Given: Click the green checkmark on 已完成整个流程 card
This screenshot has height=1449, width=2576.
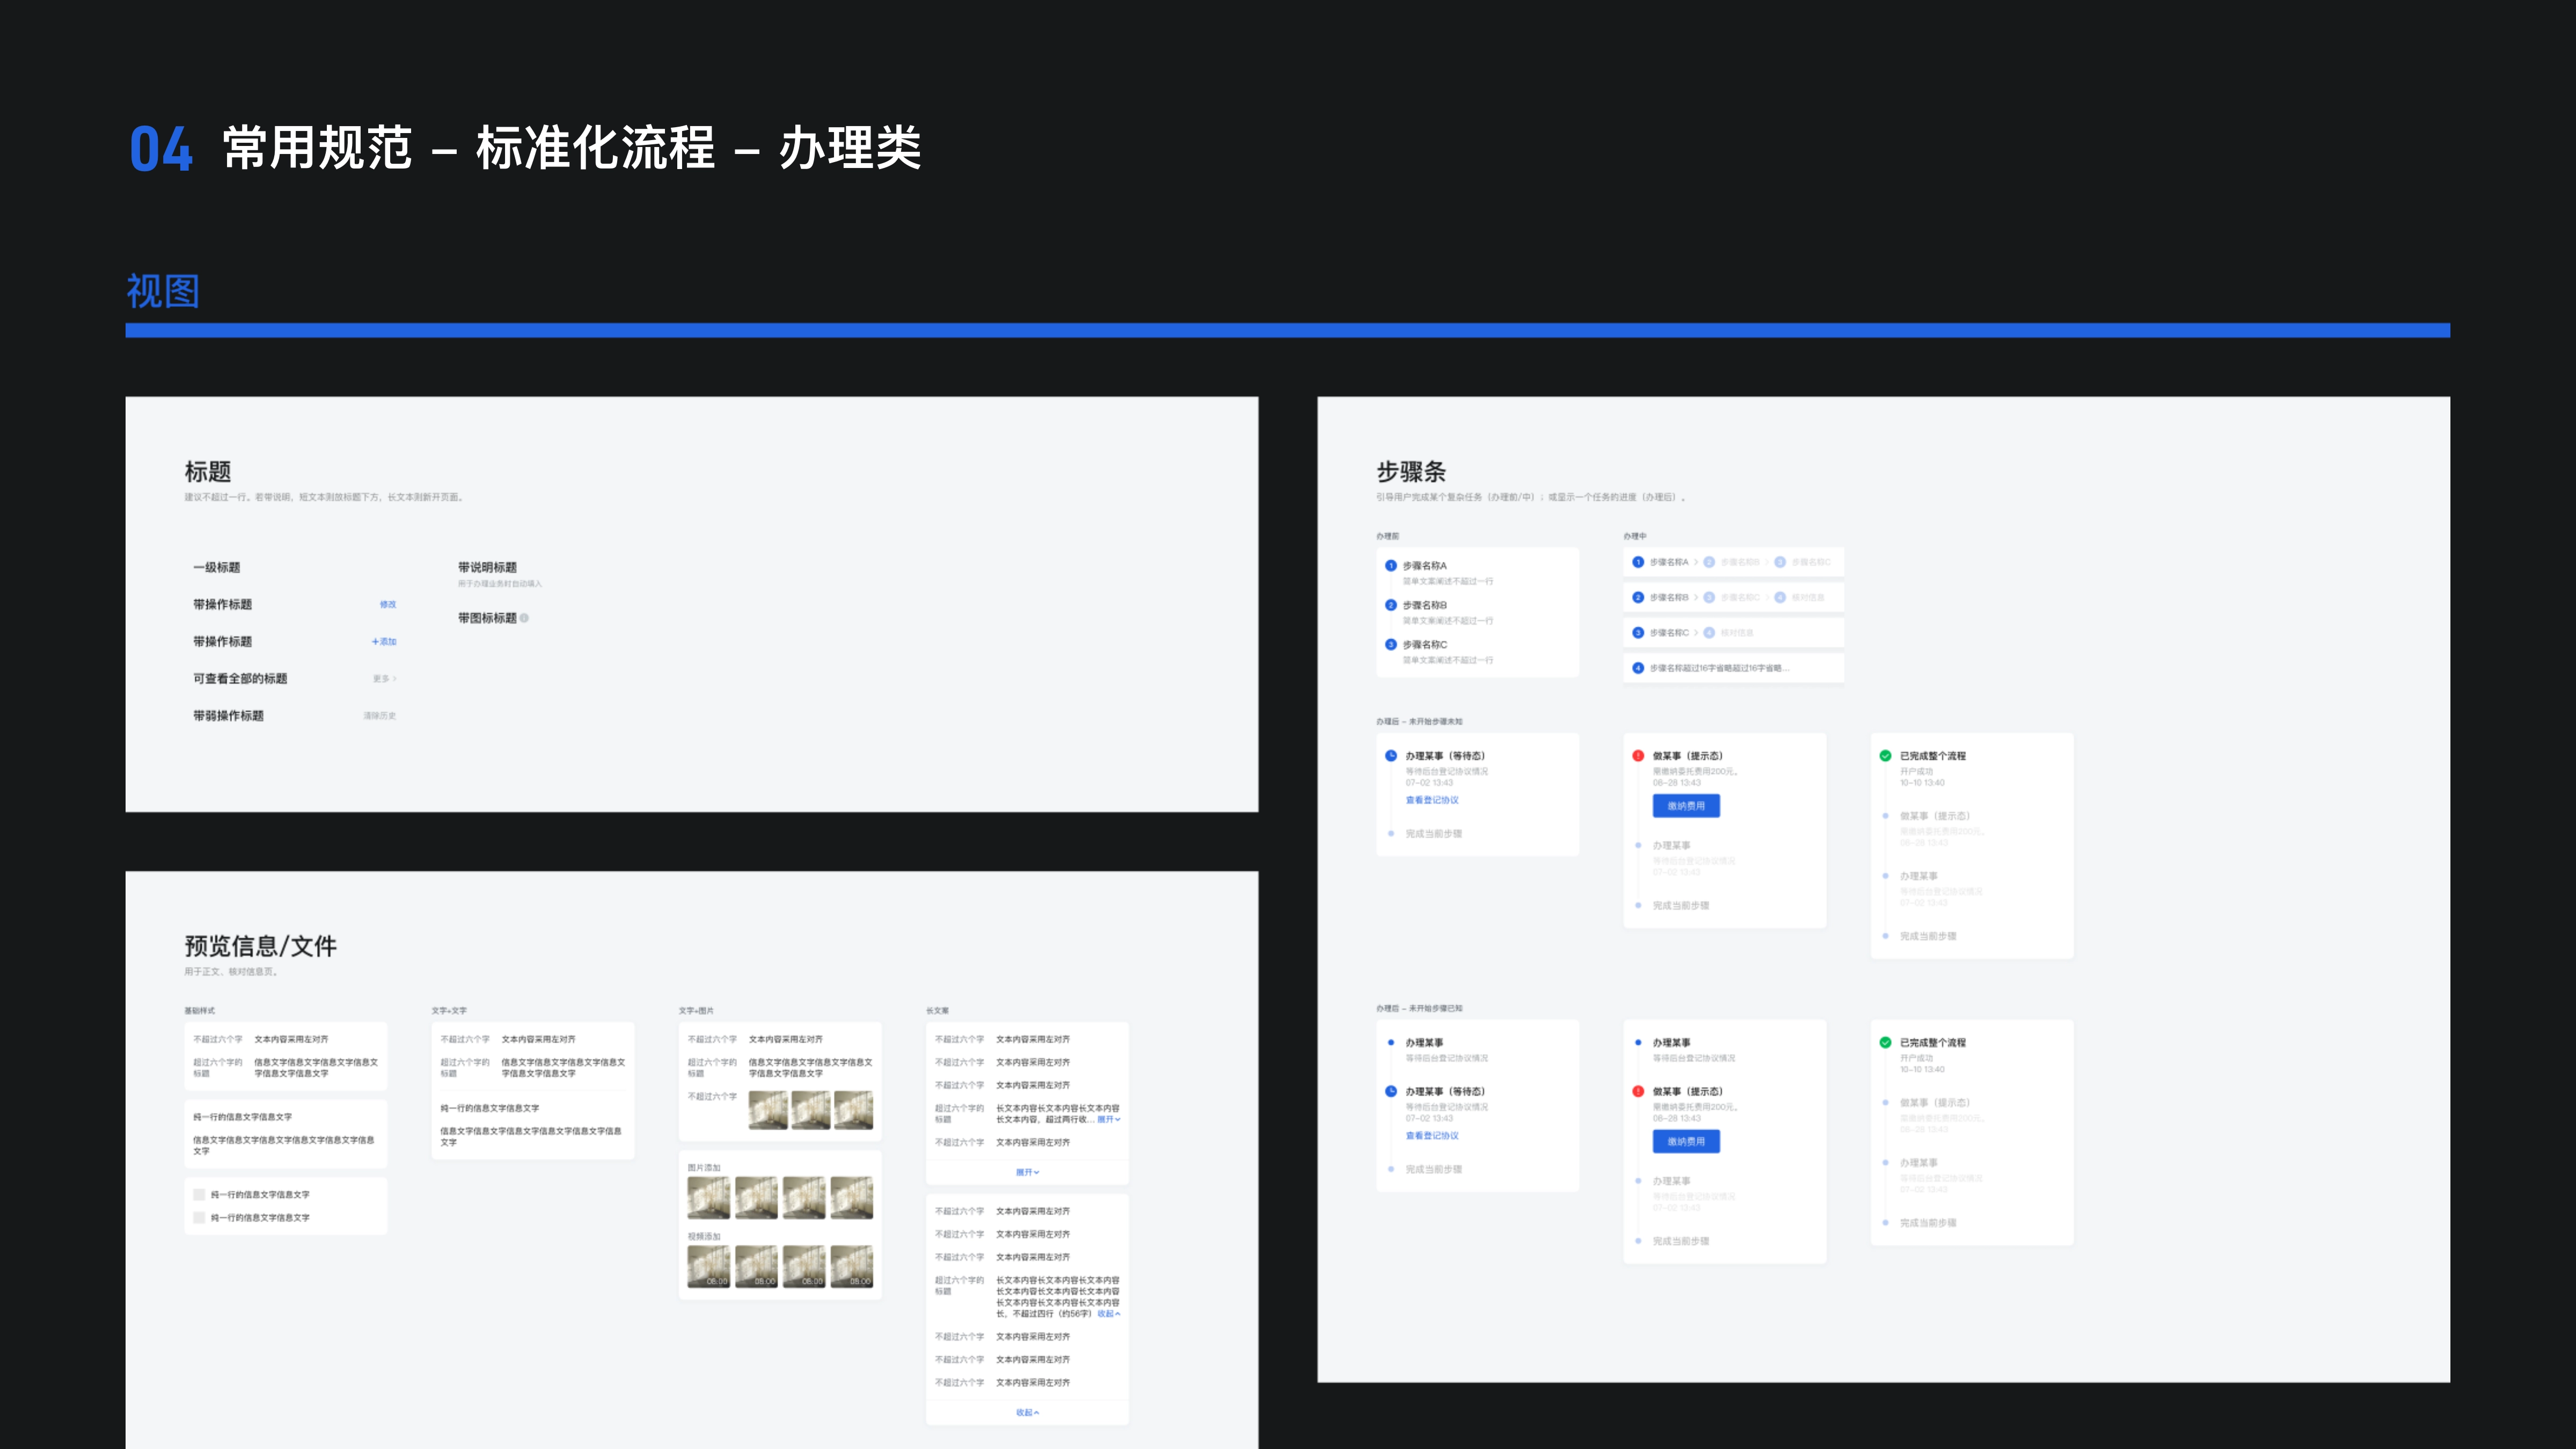Looking at the screenshot, I should (x=1884, y=756).
